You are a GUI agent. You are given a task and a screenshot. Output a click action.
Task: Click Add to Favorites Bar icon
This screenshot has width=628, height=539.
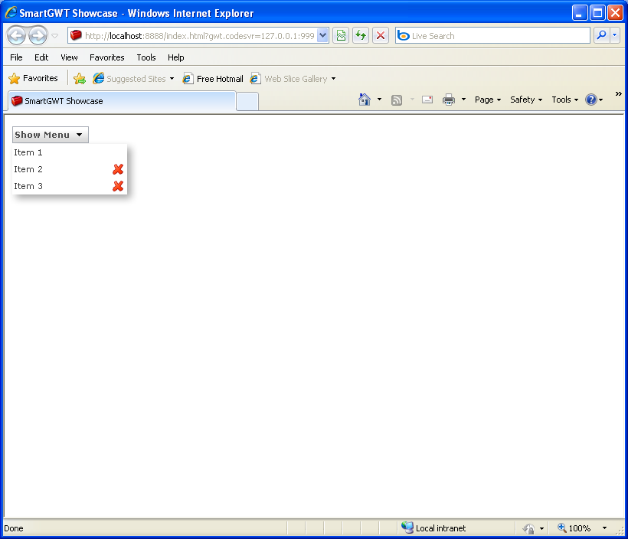tap(80, 79)
